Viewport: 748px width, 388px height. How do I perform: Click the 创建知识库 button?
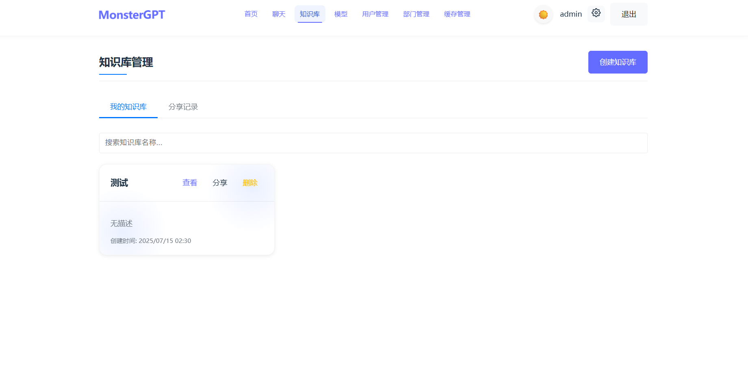[x=618, y=62]
